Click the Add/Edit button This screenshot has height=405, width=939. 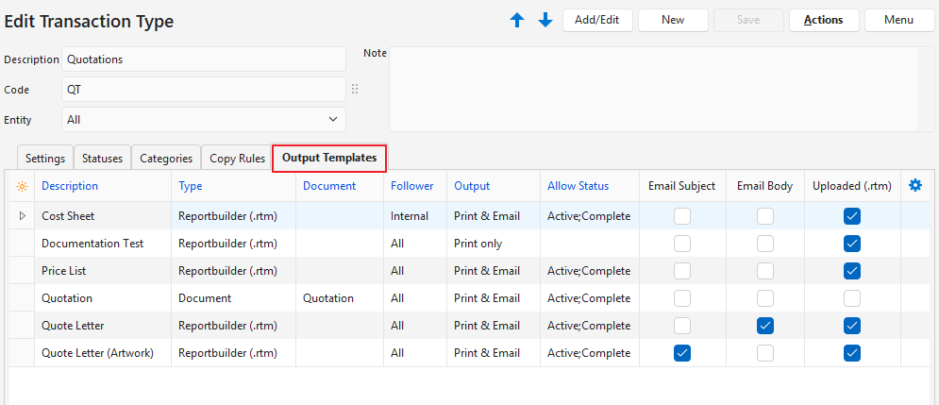(597, 20)
